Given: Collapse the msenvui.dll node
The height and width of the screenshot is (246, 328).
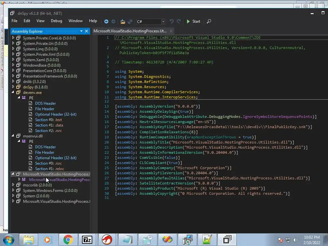Looking at the screenshot, I should click(x=13, y=135).
